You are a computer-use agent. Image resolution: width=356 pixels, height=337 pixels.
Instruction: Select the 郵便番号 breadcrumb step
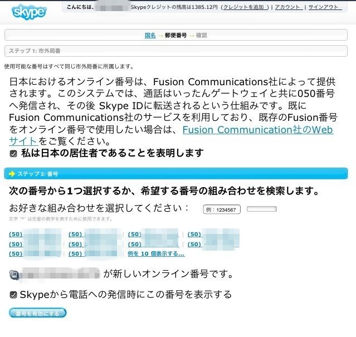(x=175, y=36)
